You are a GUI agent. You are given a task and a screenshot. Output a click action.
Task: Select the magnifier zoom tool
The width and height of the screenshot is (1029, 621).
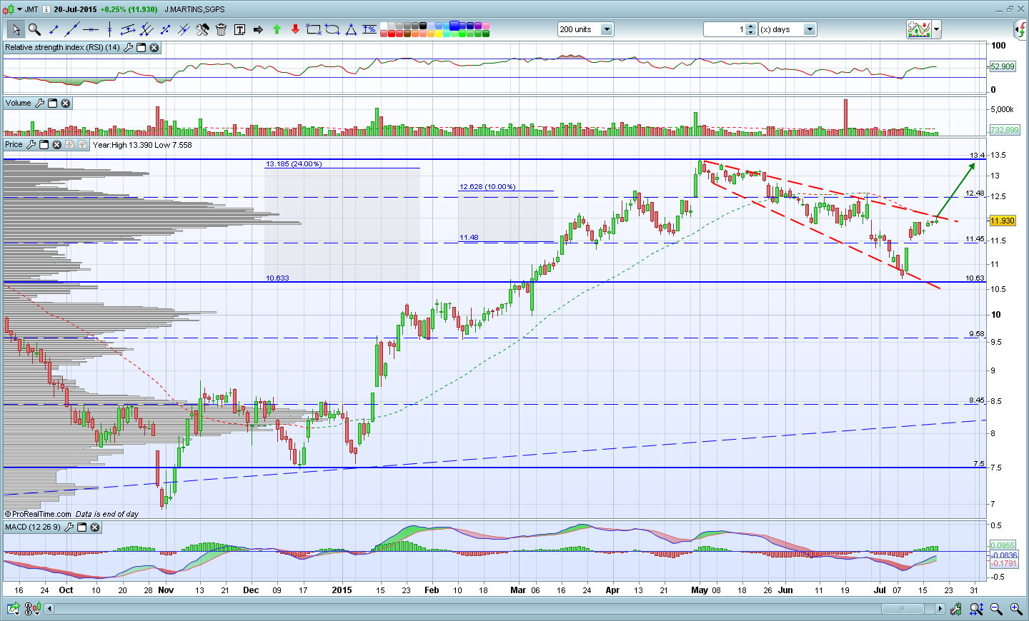point(34,29)
